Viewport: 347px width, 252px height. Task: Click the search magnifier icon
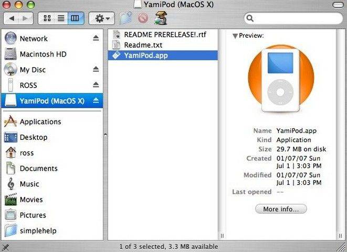coord(250,18)
